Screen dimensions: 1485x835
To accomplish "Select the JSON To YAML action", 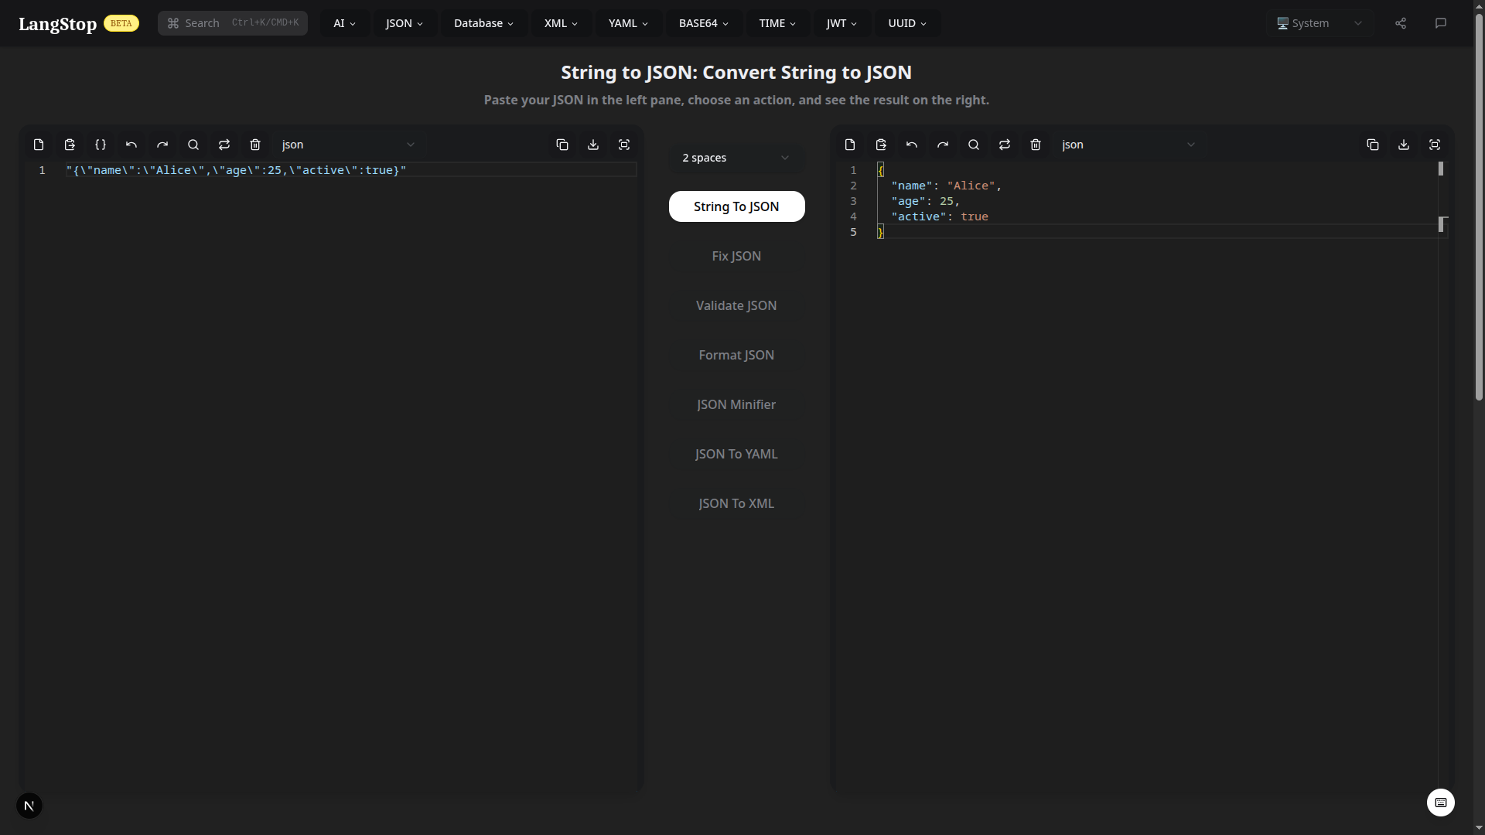I will coord(736,454).
